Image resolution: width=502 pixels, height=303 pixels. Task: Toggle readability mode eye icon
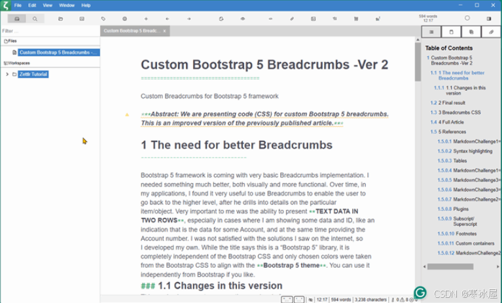(x=243, y=19)
